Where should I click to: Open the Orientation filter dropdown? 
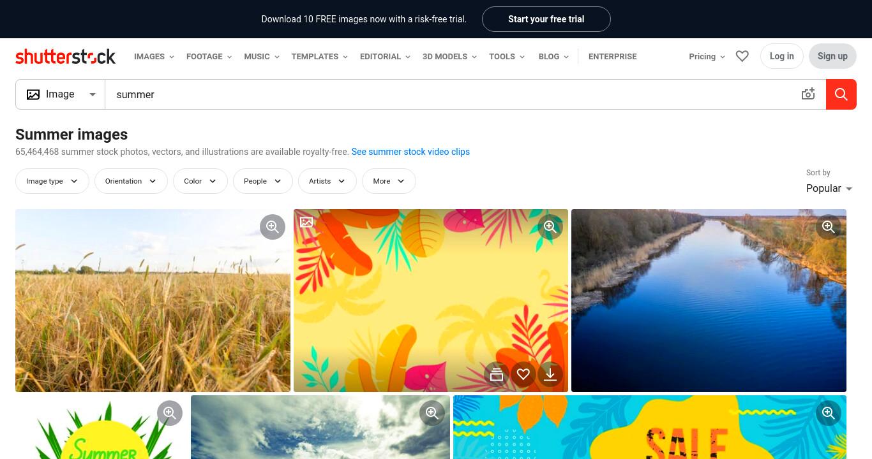tap(131, 181)
